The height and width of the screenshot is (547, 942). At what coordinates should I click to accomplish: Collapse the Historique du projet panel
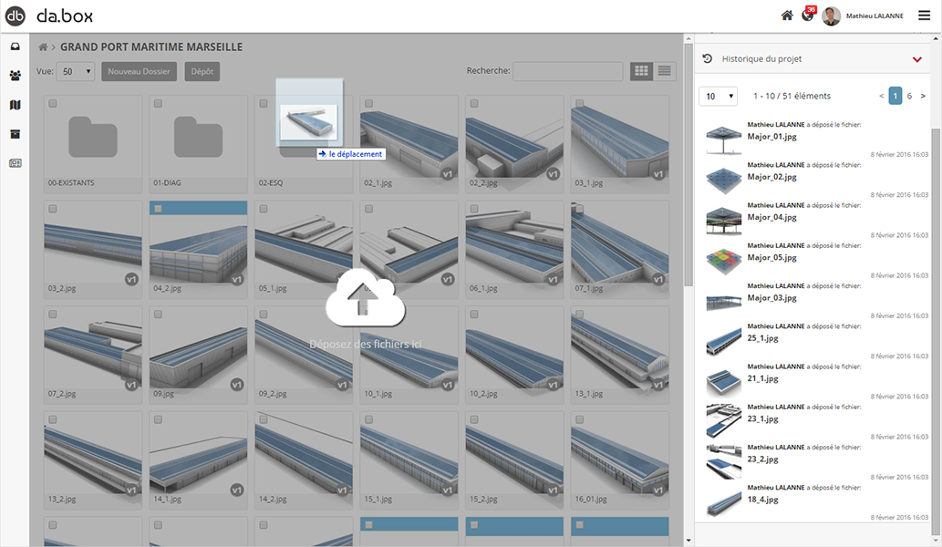tap(916, 59)
